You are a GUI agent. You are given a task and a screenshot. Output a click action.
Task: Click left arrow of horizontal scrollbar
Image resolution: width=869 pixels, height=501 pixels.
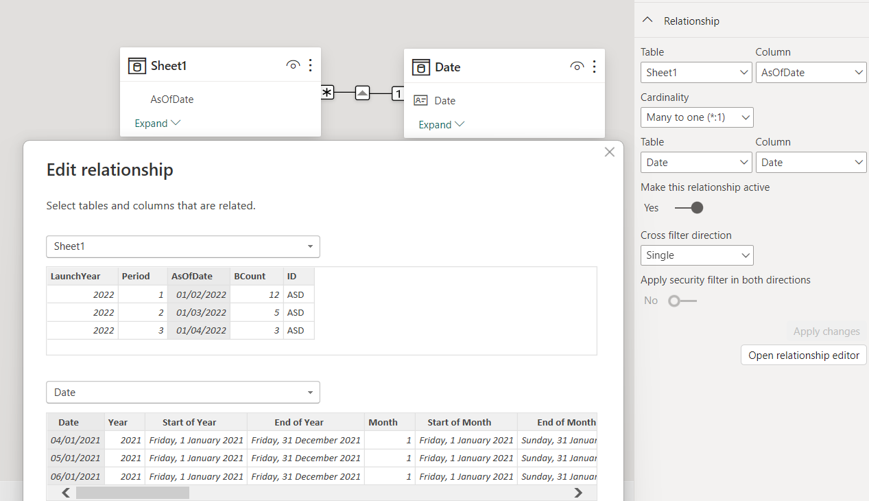(x=66, y=493)
